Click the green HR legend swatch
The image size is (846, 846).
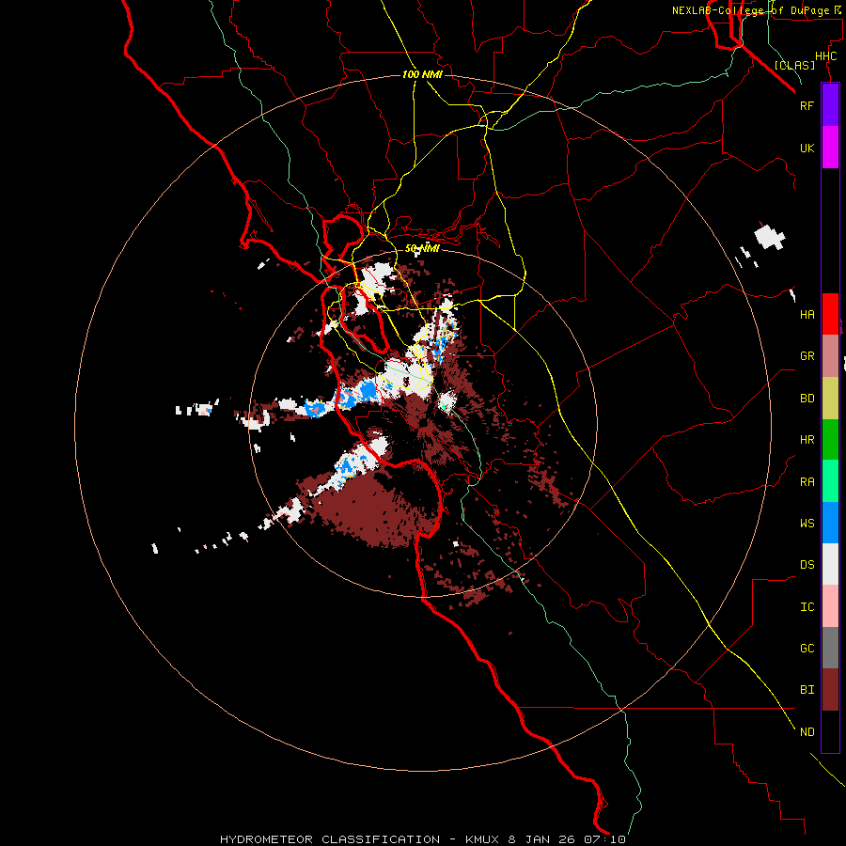click(x=830, y=440)
